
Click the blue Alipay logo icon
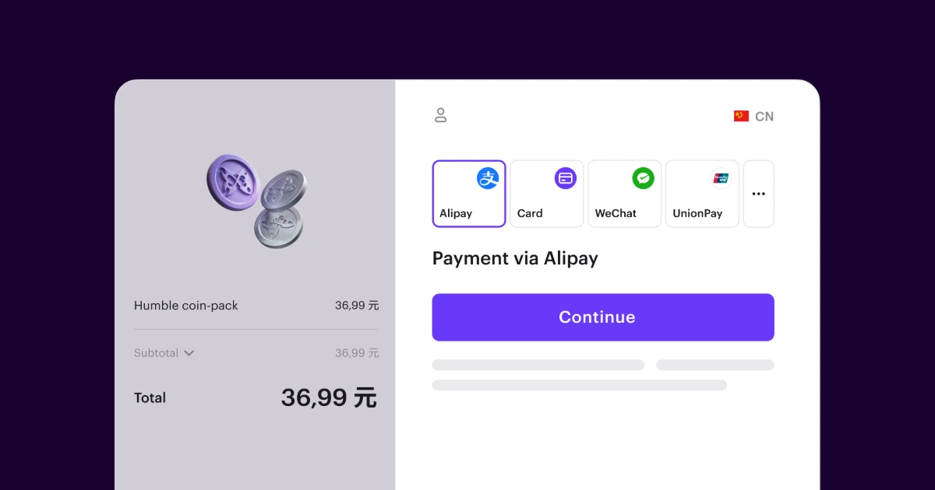click(488, 178)
